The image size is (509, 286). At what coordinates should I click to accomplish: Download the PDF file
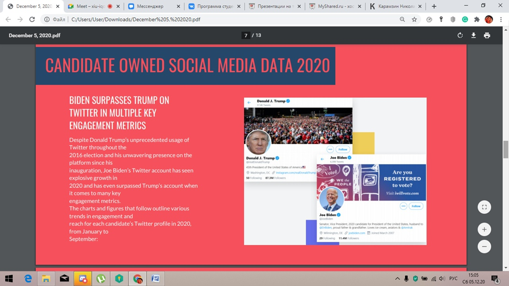(x=474, y=35)
